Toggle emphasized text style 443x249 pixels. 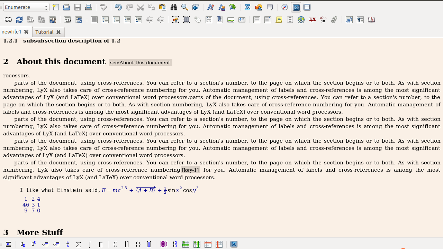(x=210, y=7)
